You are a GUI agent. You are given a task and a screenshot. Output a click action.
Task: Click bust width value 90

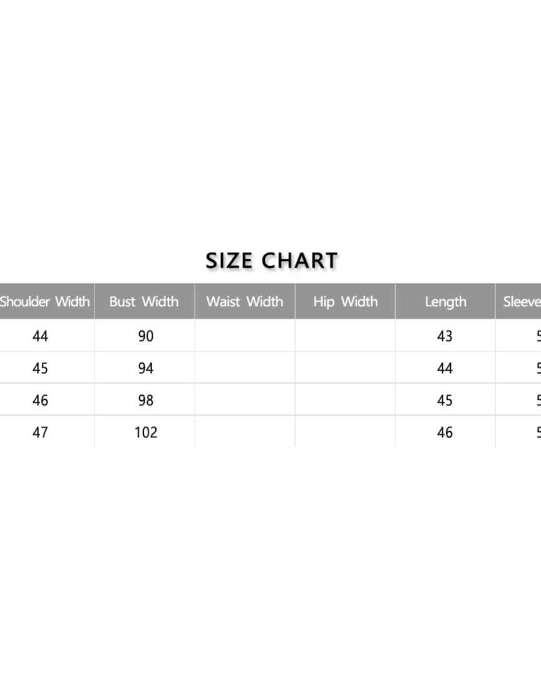click(x=145, y=336)
